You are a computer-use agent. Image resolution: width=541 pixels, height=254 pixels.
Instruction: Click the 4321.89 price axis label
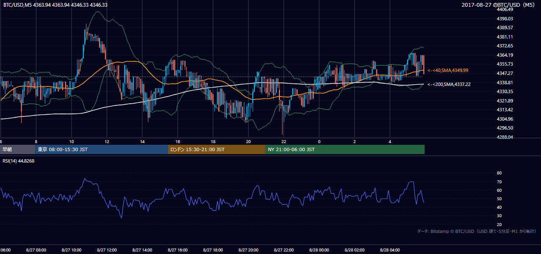pos(505,101)
